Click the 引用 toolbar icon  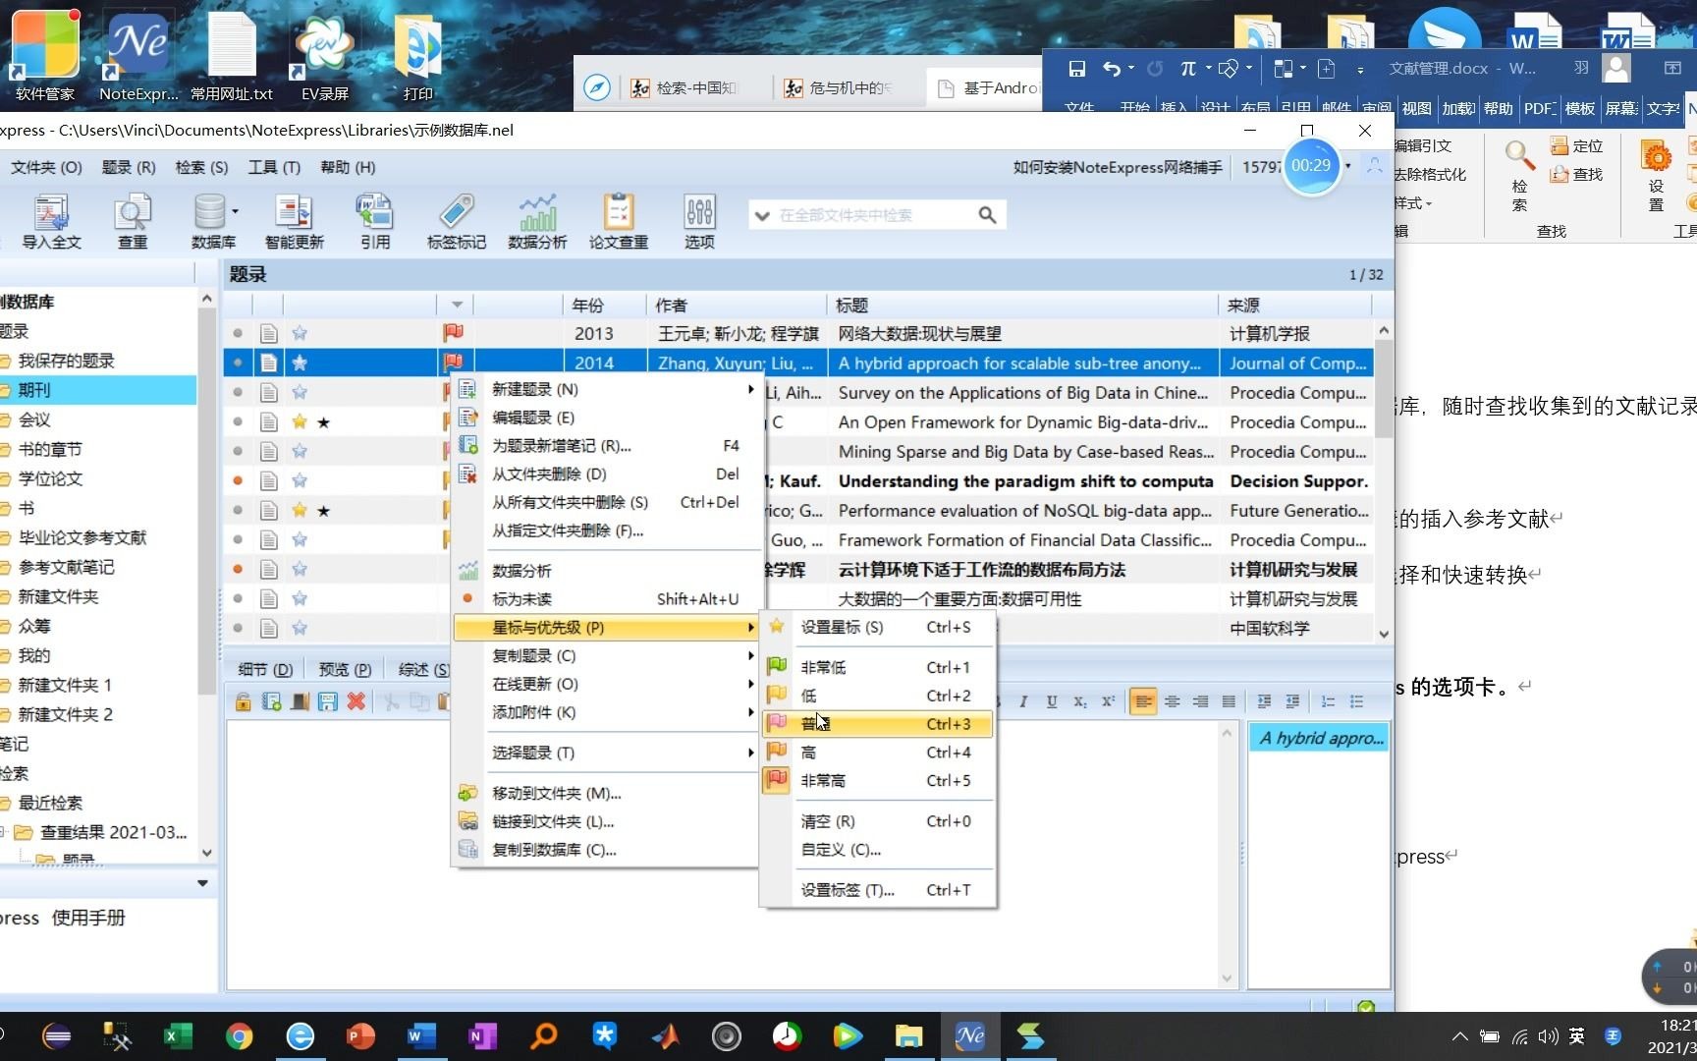[375, 221]
